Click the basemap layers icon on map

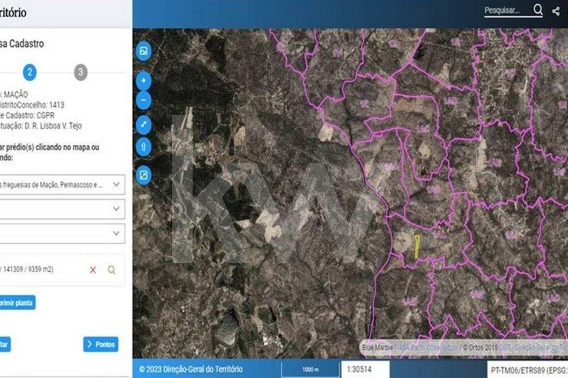(144, 51)
